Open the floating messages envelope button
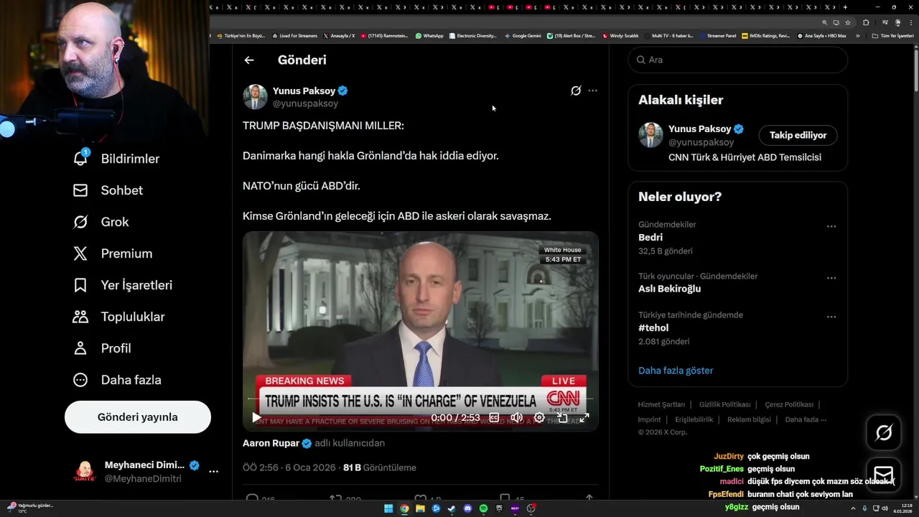Image resolution: width=919 pixels, height=517 pixels. click(x=884, y=475)
